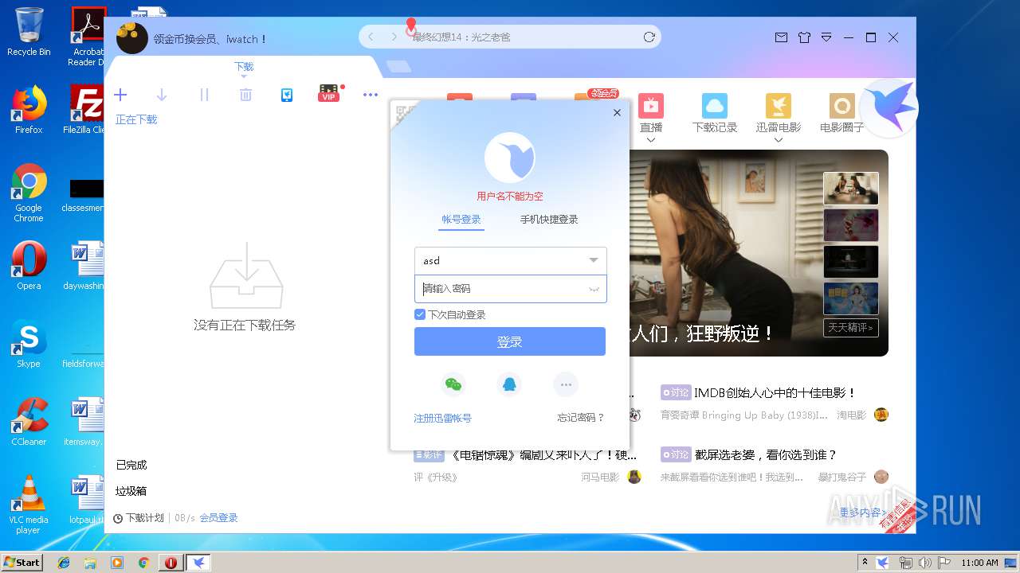The height and width of the screenshot is (573, 1020).
Task: Click the 更多内容 link
Action: pos(861,513)
